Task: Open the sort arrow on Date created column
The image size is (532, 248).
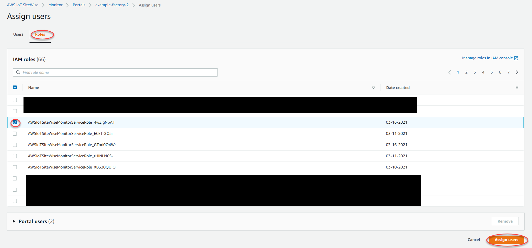Action: coord(517,87)
